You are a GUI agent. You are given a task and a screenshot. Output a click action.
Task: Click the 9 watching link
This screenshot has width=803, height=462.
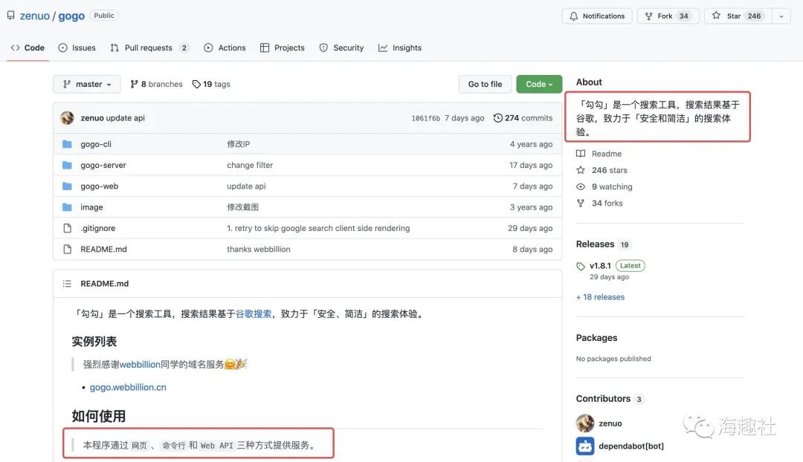[x=604, y=186]
